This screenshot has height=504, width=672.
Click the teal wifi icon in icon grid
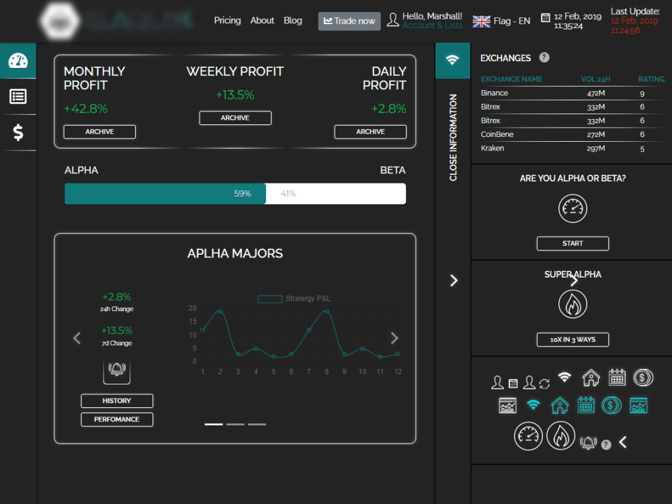[x=533, y=404]
